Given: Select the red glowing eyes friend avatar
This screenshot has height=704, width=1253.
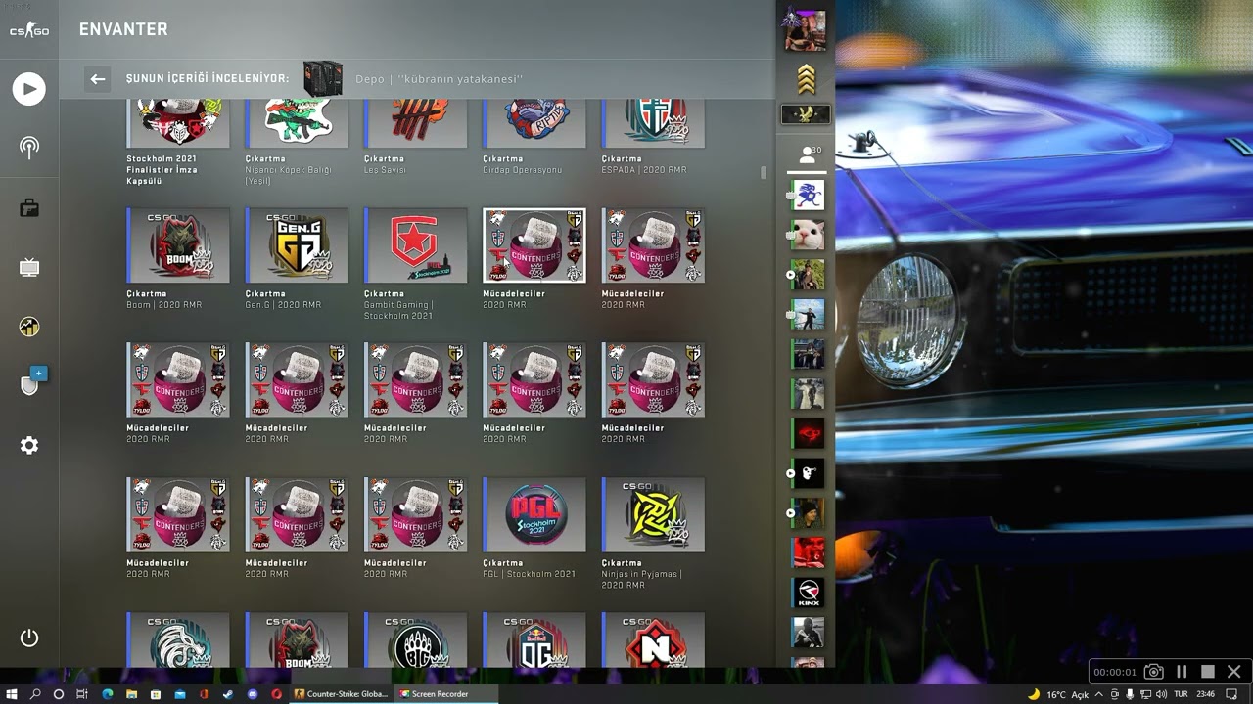Looking at the screenshot, I should (x=808, y=433).
